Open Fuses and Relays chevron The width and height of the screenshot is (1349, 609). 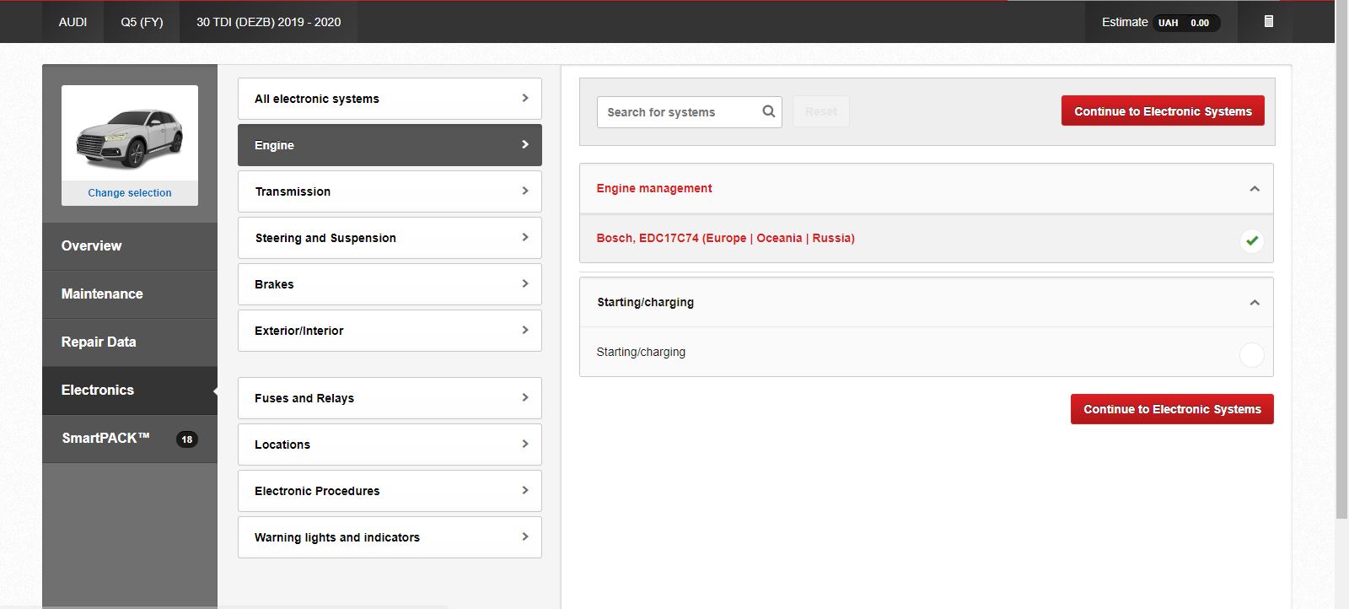coord(524,398)
